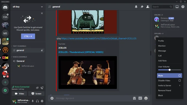Screen dimensions: 187x105
Task: Choose Remove Friend in context menu
Action: (169, 90)
